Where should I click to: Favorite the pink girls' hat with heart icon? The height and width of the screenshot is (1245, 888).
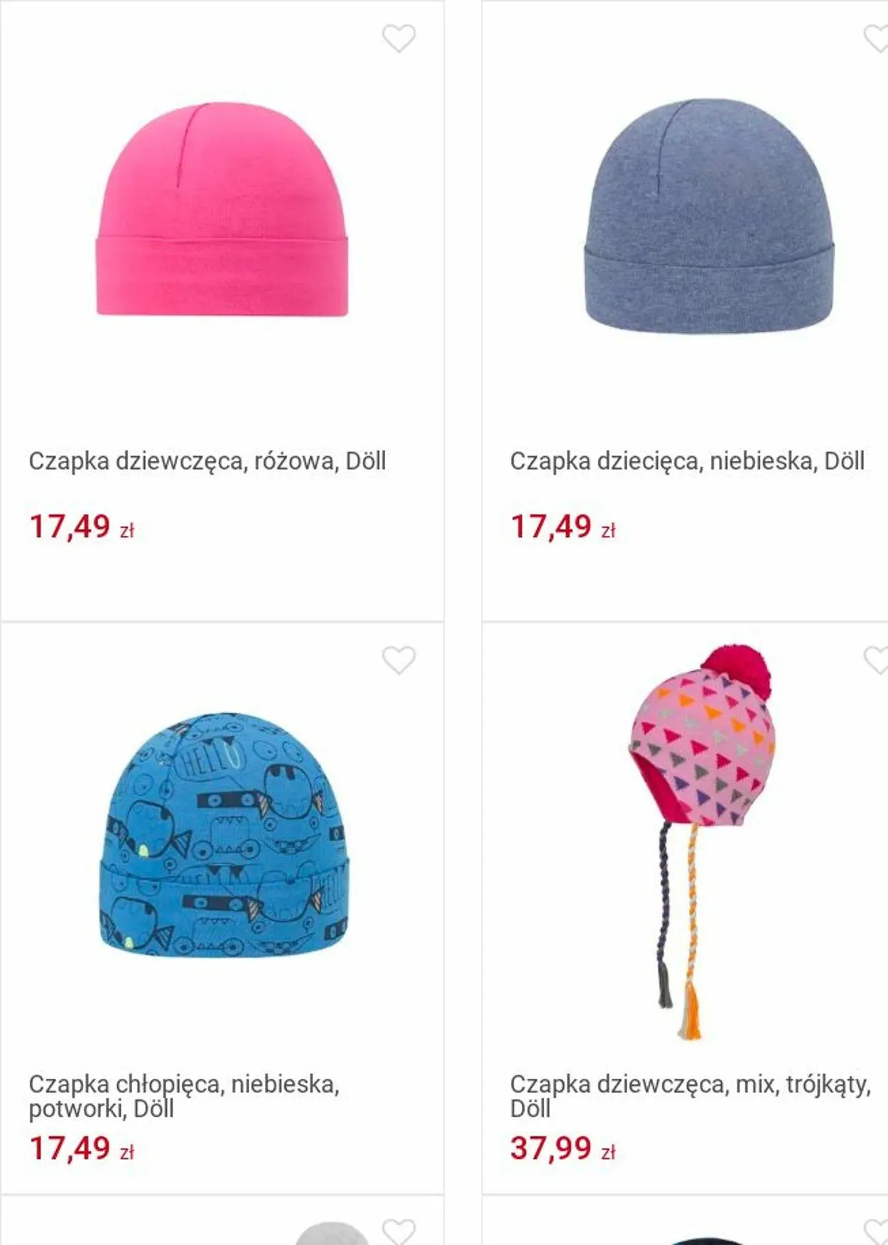click(x=399, y=38)
